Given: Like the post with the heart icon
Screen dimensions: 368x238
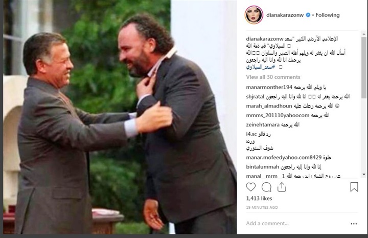Looking at the screenshot, I should (250, 187).
